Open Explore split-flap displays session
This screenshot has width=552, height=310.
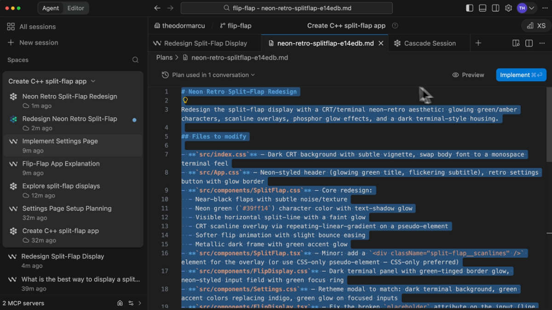click(73, 190)
